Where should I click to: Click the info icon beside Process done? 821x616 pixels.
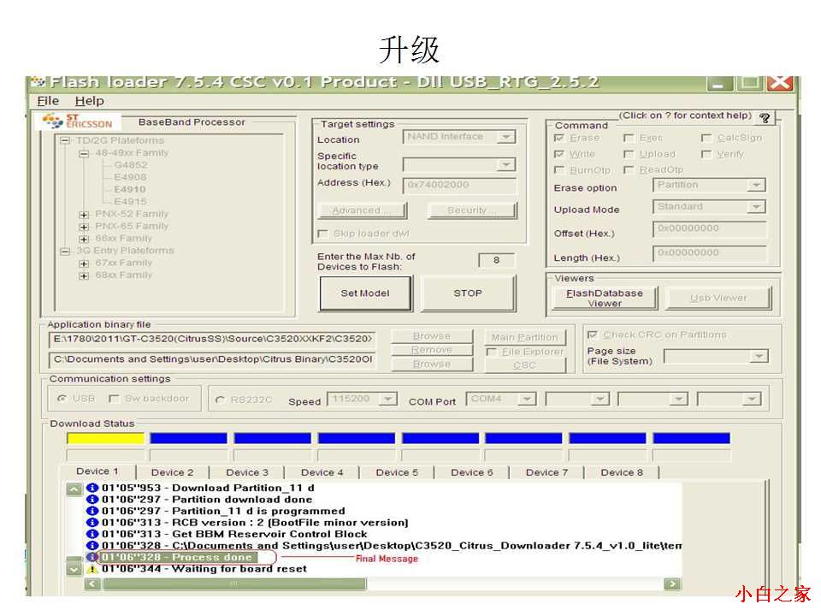coord(92,557)
